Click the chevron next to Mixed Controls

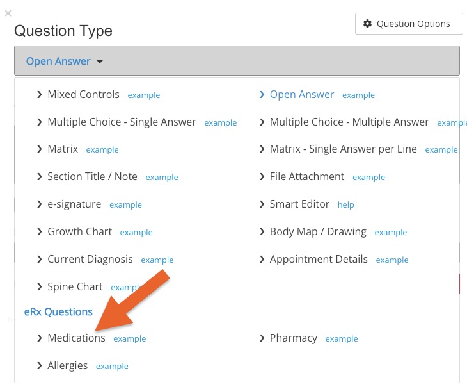pos(40,95)
